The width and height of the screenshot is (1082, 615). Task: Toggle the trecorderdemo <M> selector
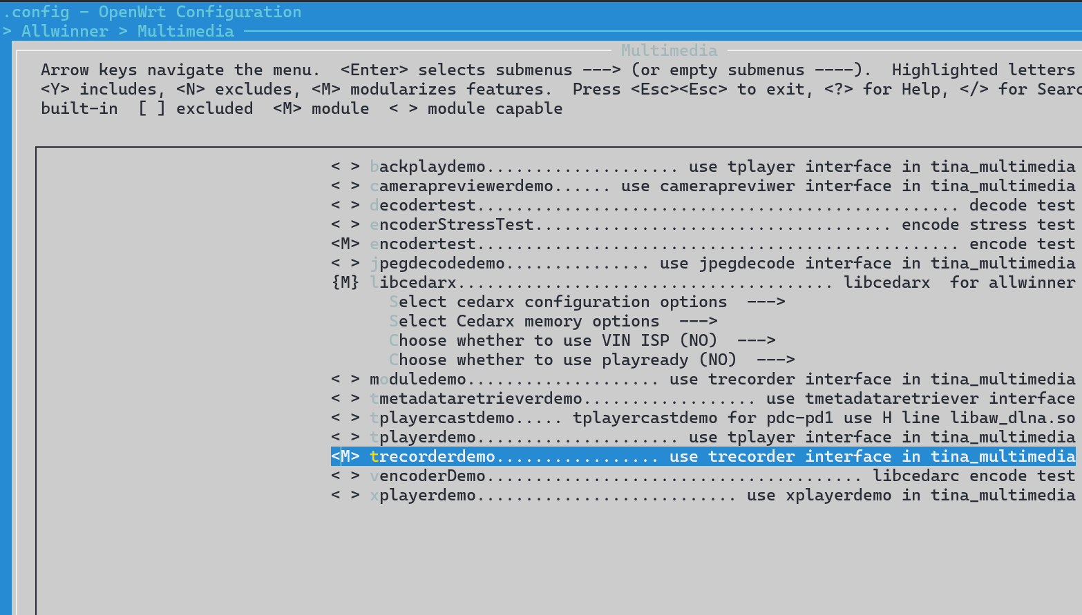click(x=345, y=456)
